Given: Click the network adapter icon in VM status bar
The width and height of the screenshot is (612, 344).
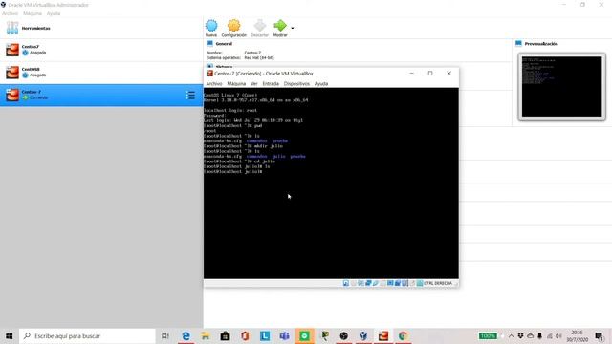Looking at the screenshot, I should point(368,283).
